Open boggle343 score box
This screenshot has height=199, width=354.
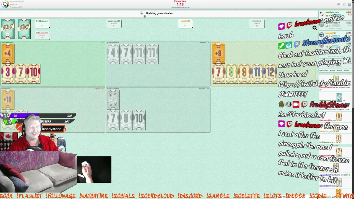pos(185,23)
